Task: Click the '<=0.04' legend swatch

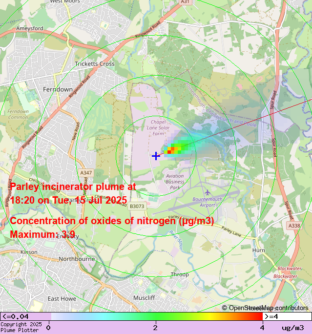Action: [25, 316]
